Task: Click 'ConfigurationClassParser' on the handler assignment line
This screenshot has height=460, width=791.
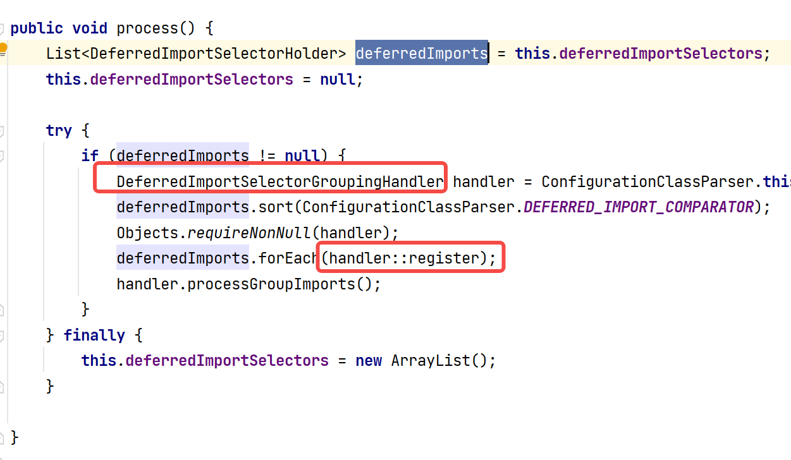Action: click(x=647, y=182)
